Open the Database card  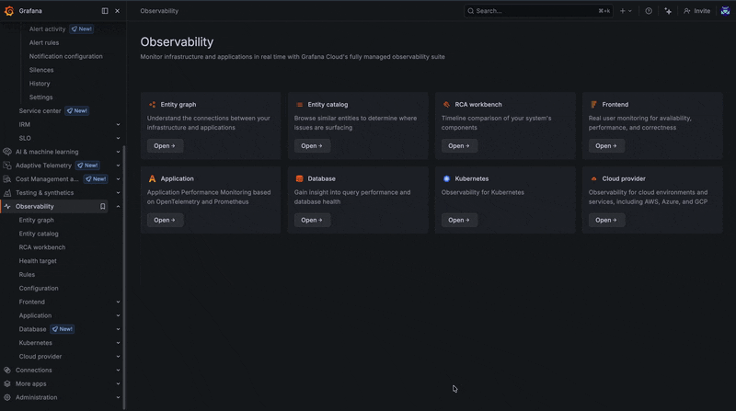pos(312,220)
